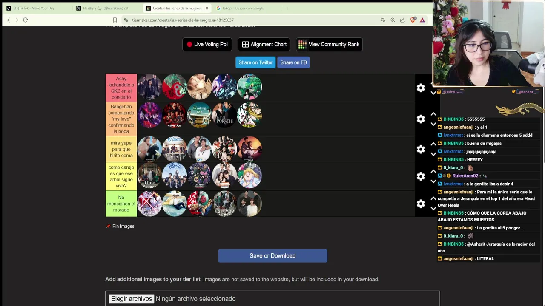This screenshot has height=306, width=545.
Task: Click the Pin Images option
Action: (x=120, y=226)
